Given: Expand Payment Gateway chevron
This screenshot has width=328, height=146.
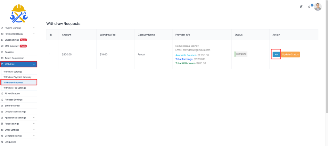Looking at the screenshot, I should tap(34, 34).
